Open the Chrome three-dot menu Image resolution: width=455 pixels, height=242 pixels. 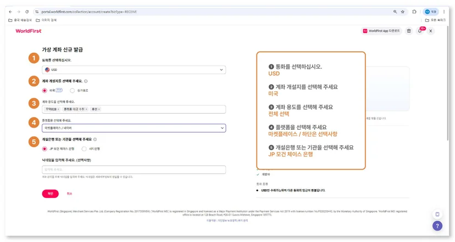click(444, 12)
